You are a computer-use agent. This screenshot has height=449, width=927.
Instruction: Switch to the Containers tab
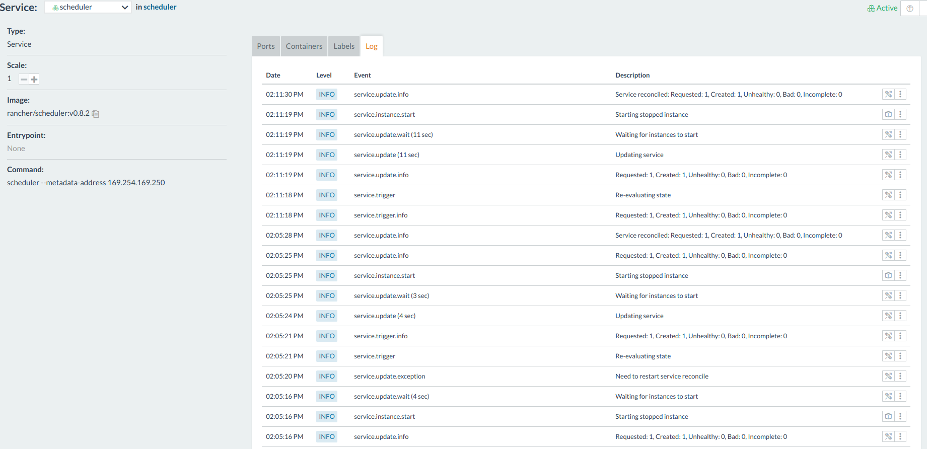(304, 46)
